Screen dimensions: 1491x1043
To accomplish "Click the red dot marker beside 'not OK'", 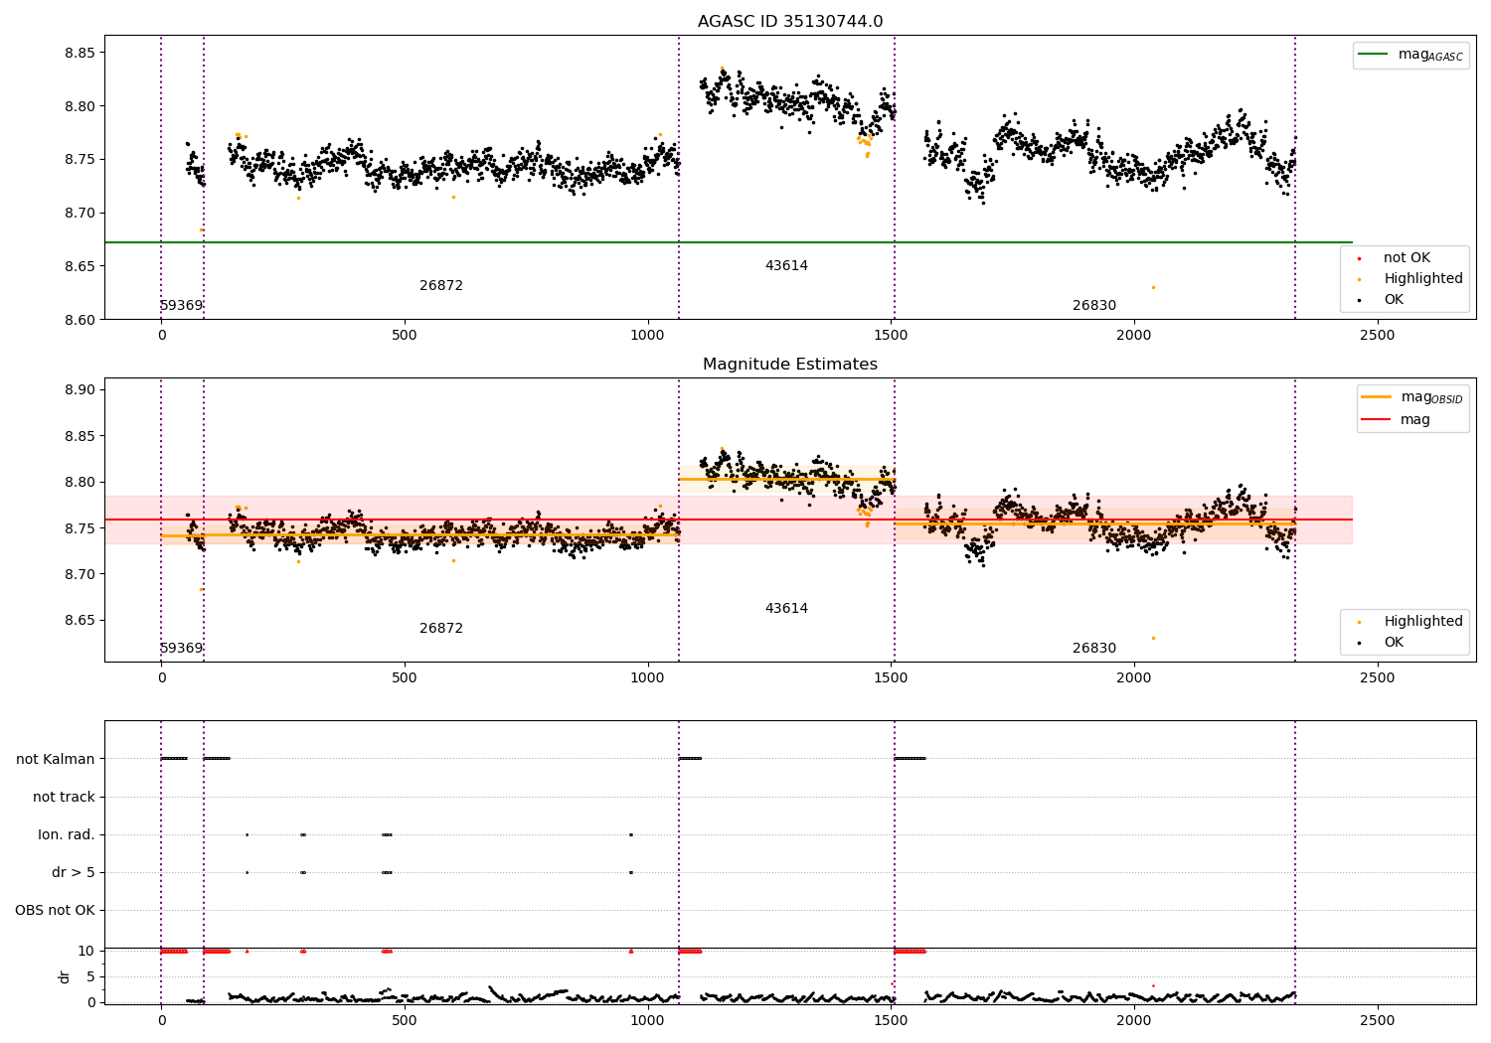I will click(1359, 258).
